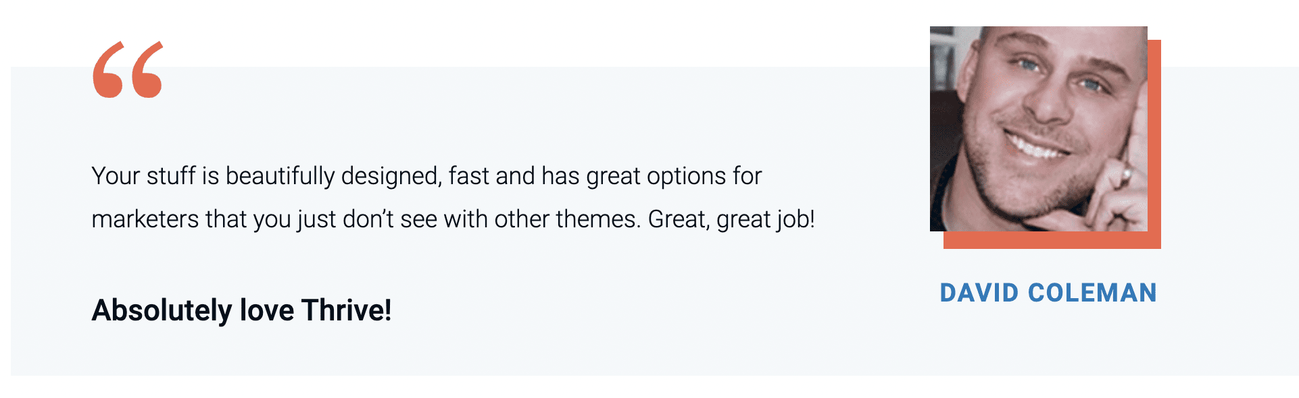Click the word "Absolutely" in the bold line

[x=162, y=310]
